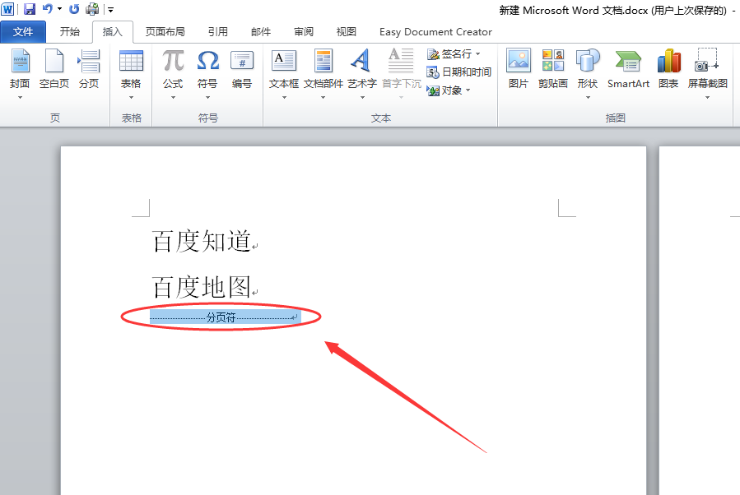Insert a cover page via 封面 icon
Screen dimensions: 740x495
coord(20,62)
